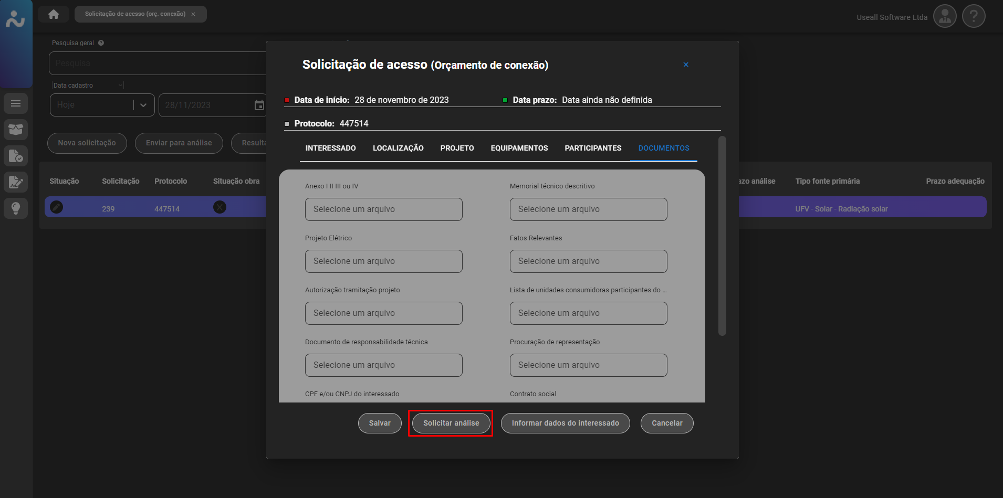The image size is (1003, 498).
Task: Switch to the Localização tab
Action: point(398,149)
